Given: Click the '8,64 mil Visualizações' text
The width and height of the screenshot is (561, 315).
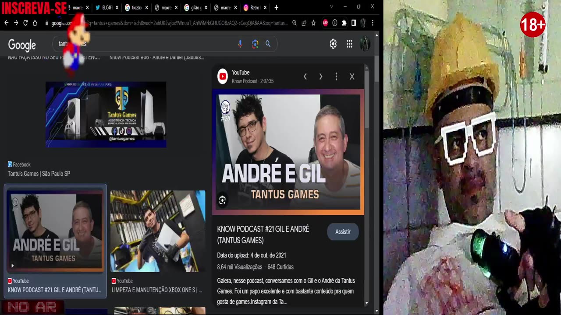Looking at the screenshot, I should coord(240,267).
